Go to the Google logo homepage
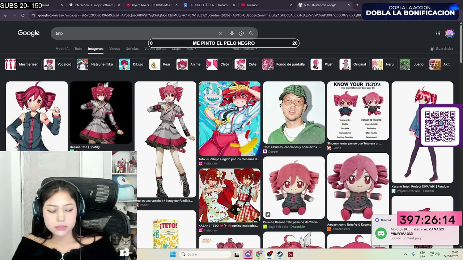 (x=29, y=33)
